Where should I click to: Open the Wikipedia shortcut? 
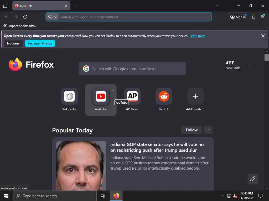point(69,100)
